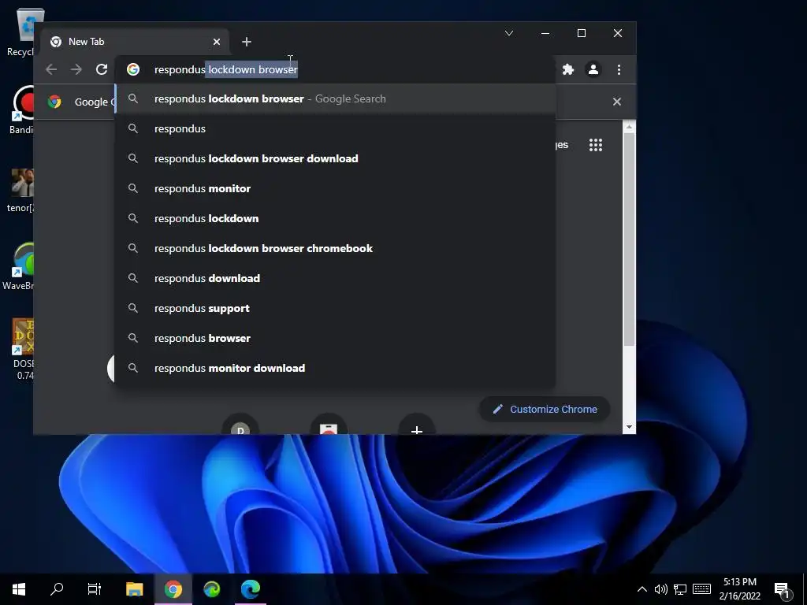Screen dimensions: 807x605
Task: Open the notification center icon
Action: point(782,589)
